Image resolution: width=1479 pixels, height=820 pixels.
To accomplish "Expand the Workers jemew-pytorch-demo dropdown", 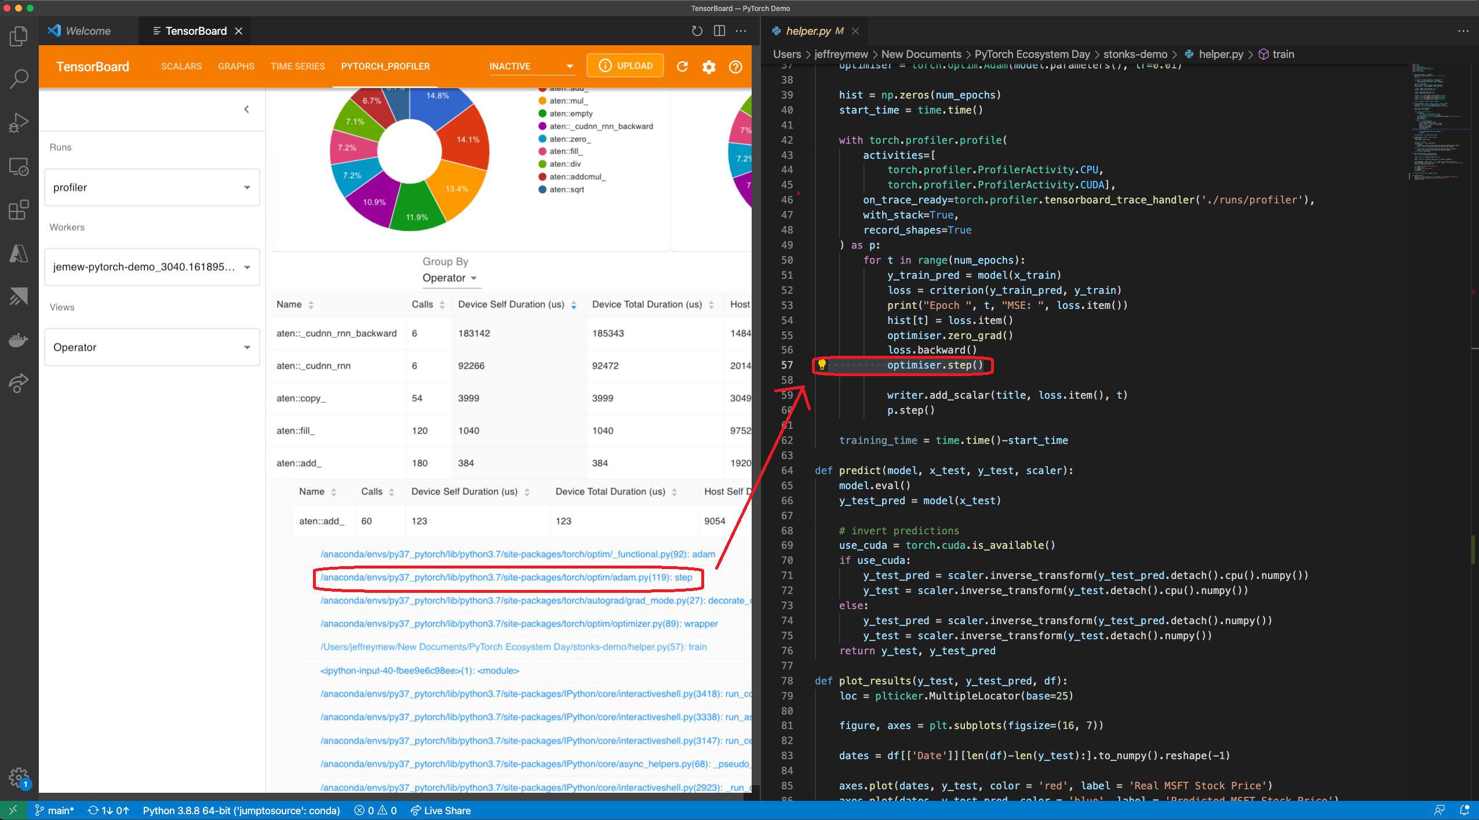I will tap(152, 267).
